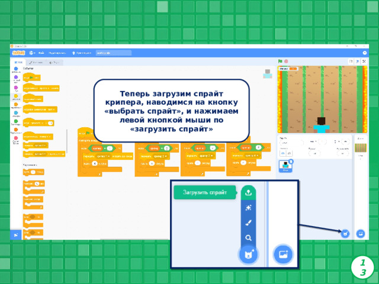
Task: Select the paint brush icon in sprite menu
Action: click(248, 222)
